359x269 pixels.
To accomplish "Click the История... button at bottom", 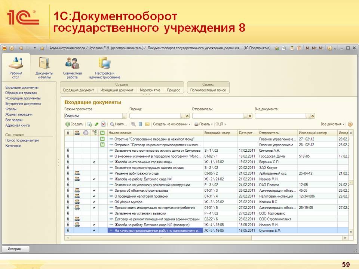I will point(16,249).
